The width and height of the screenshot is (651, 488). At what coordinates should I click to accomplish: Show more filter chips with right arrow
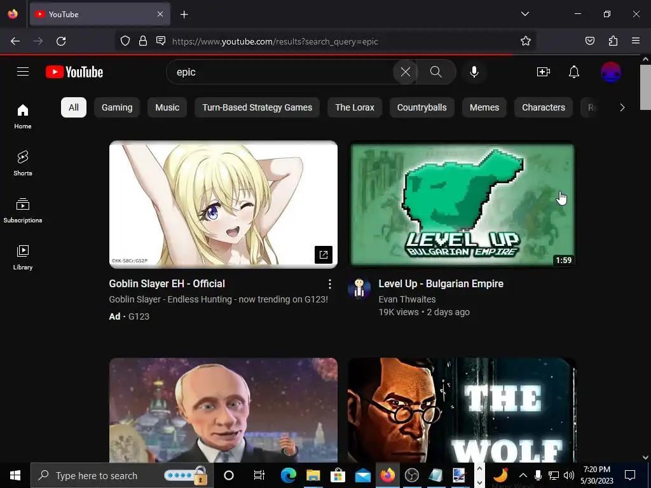pyautogui.click(x=622, y=107)
